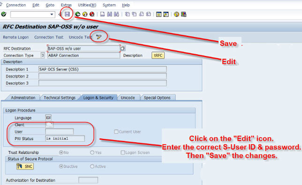Image resolution: width=302 pixels, height=185 pixels.
Task: Click the Display/Change pencil edit icon
Action: [99, 36]
